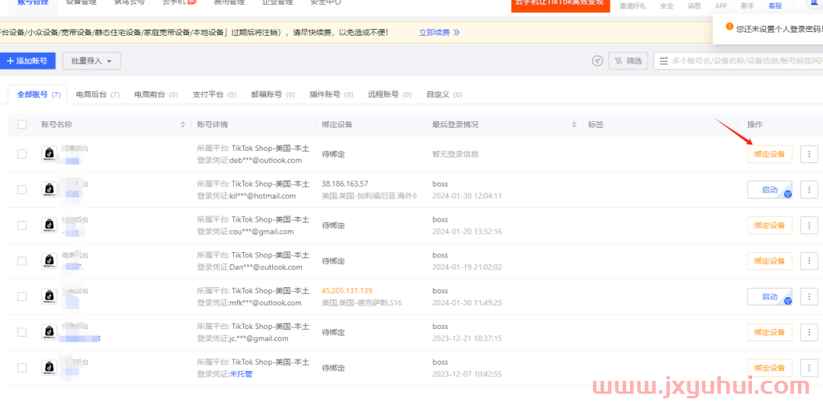The height and width of the screenshot is (409, 823).
Task: Switch to the 邮箱账号 (0) tab
Action: pyautogui.click(x=273, y=95)
